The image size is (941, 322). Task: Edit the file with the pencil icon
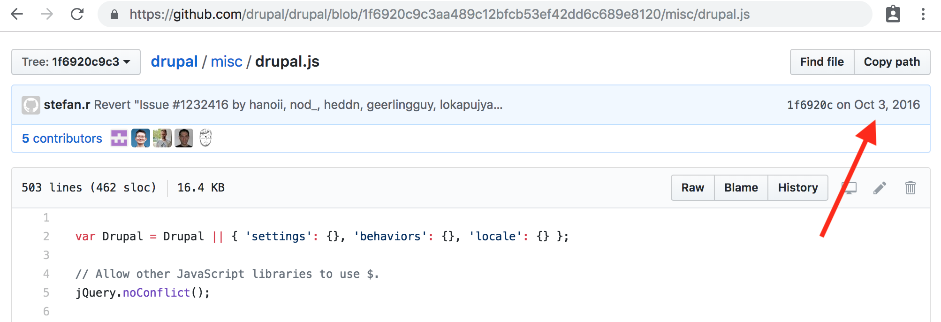(880, 188)
